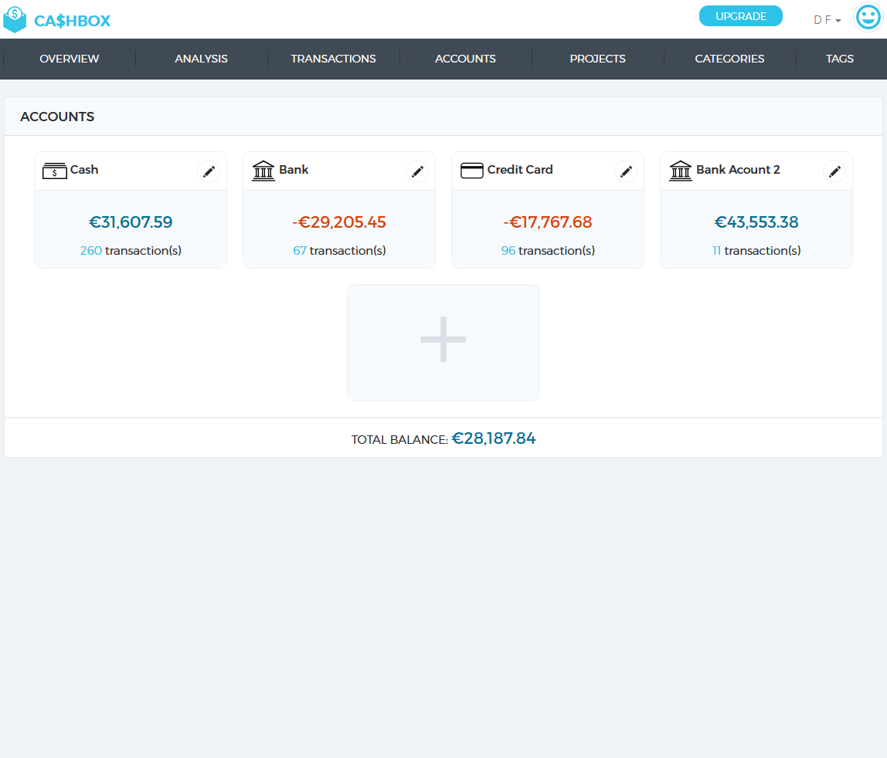Image resolution: width=887 pixels, height=758 pixels.
Task: Select the Categories tab
Action: [729, 59]
